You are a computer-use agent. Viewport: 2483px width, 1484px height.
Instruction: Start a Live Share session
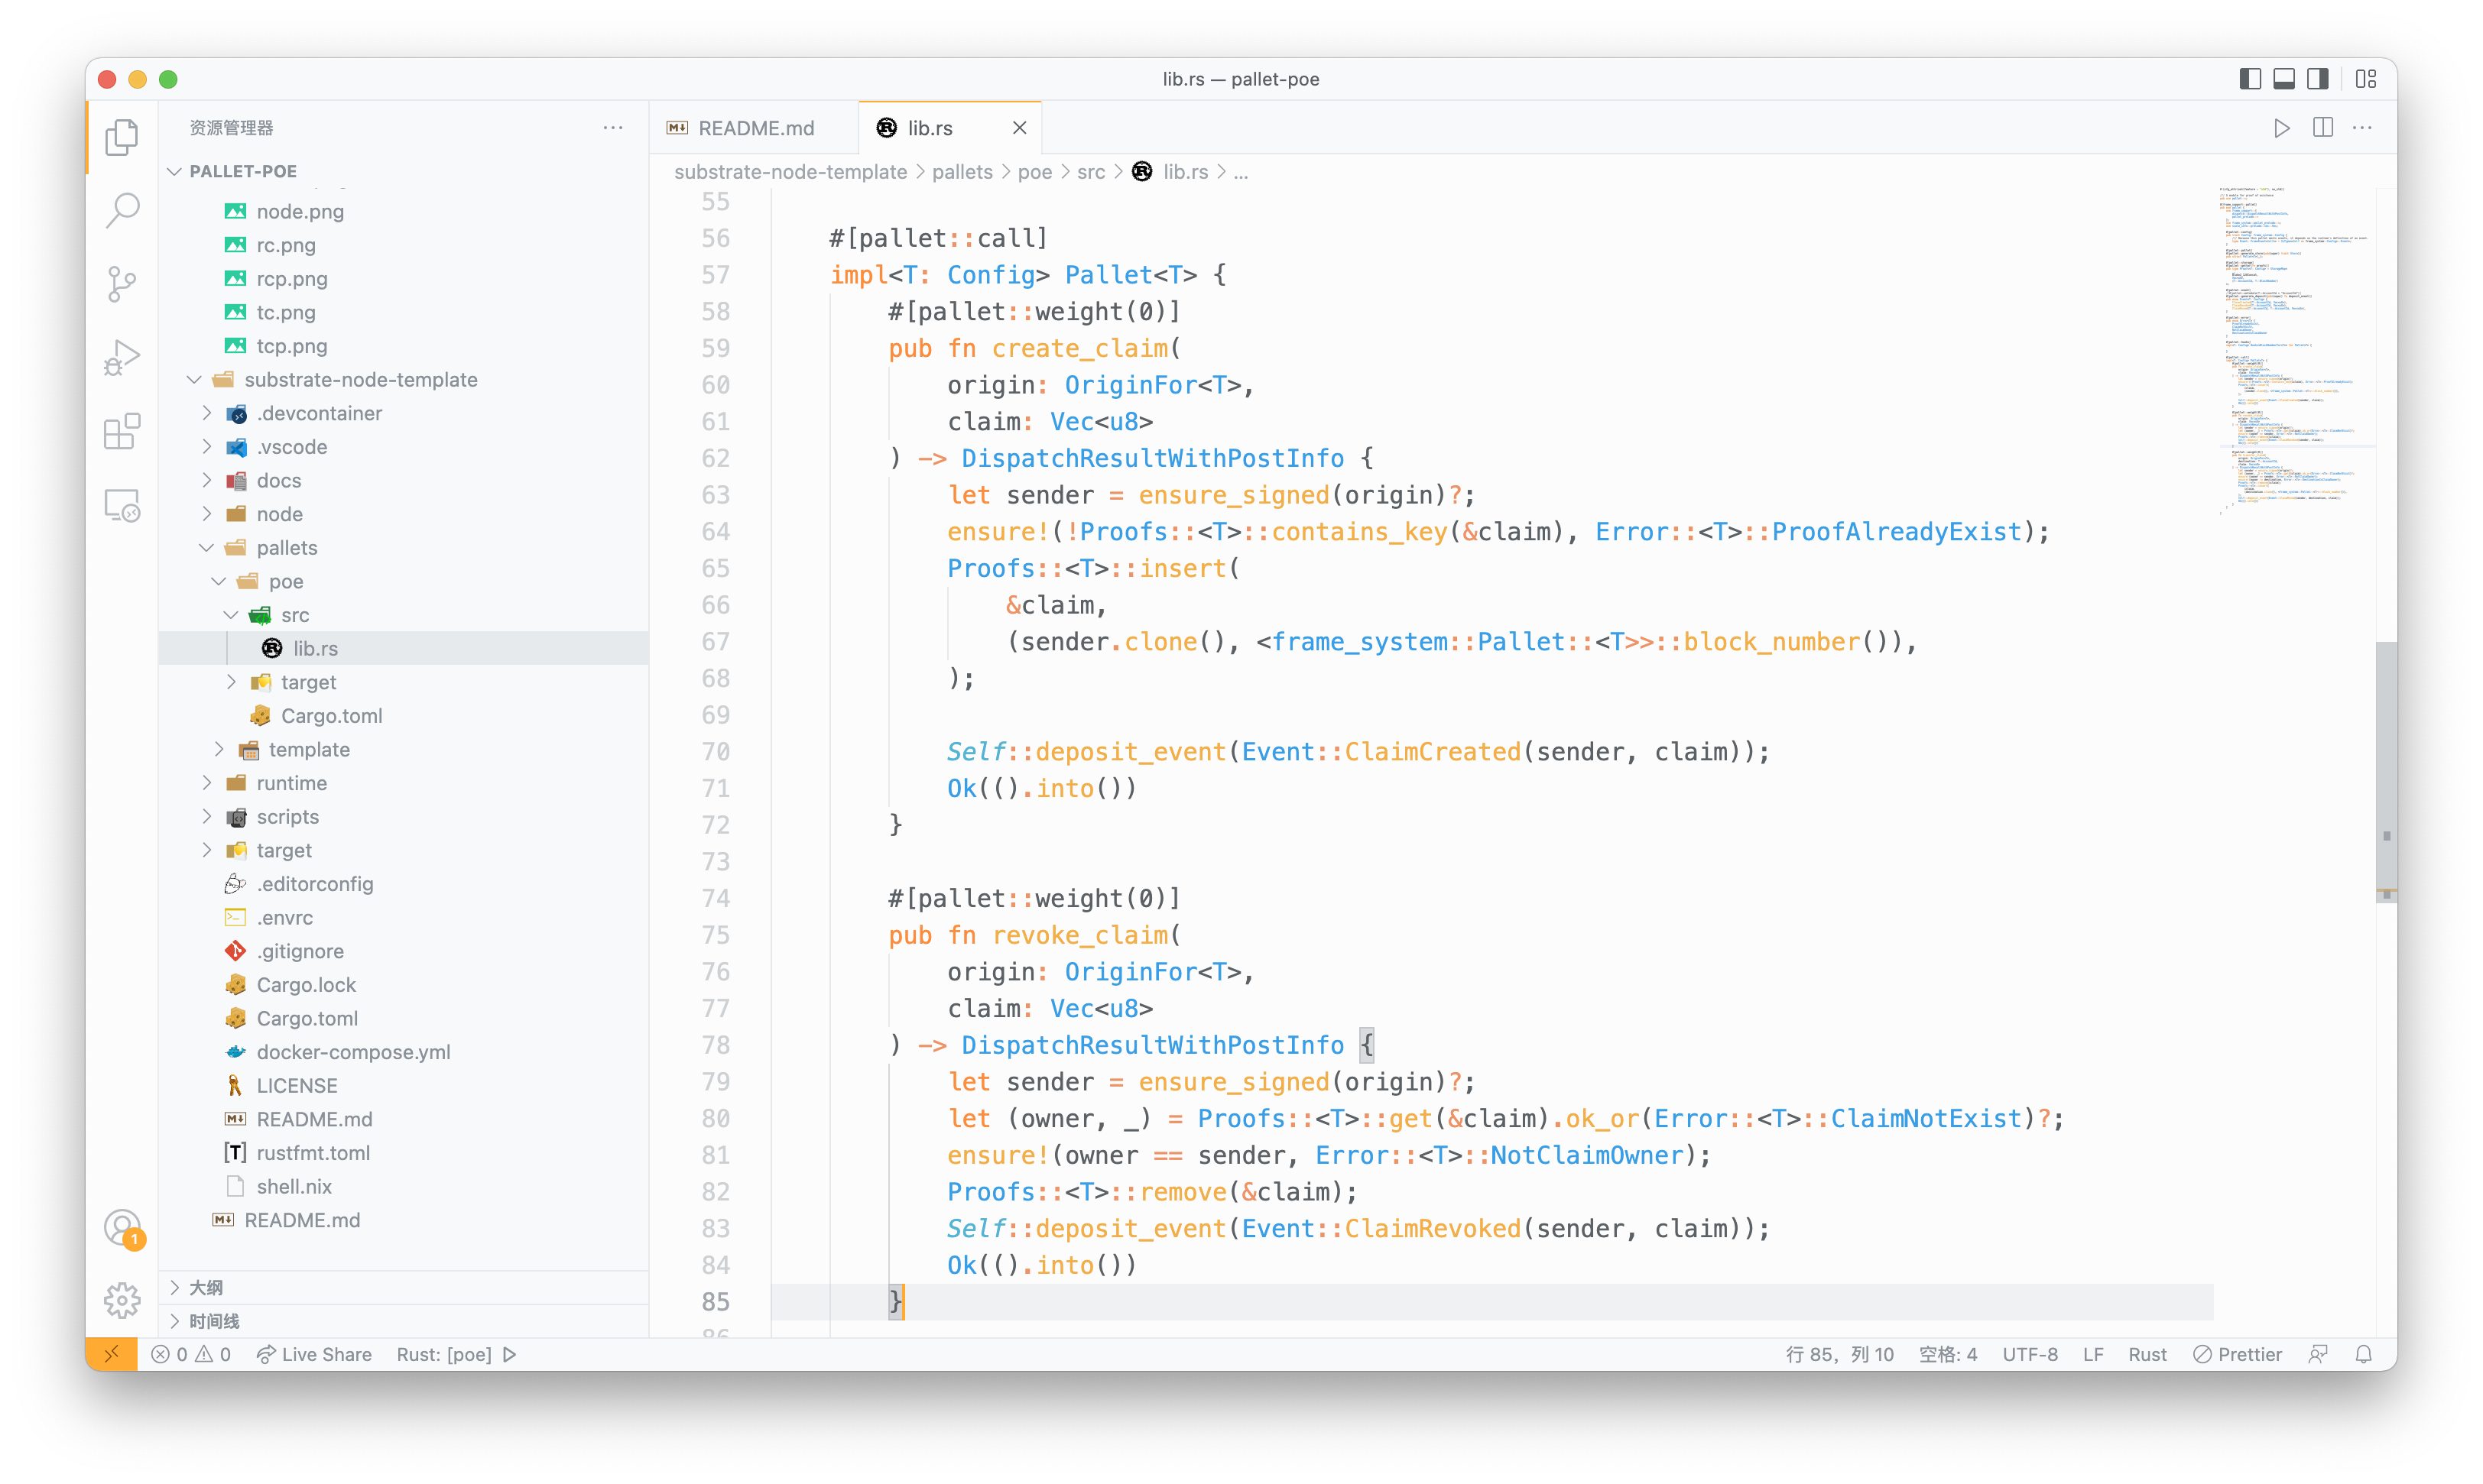[x=314, y=1354]
